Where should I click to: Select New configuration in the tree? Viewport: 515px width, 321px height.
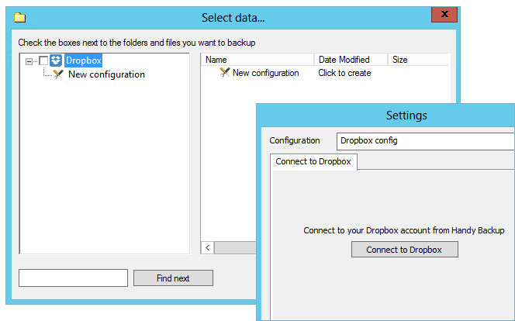[106, 74]
